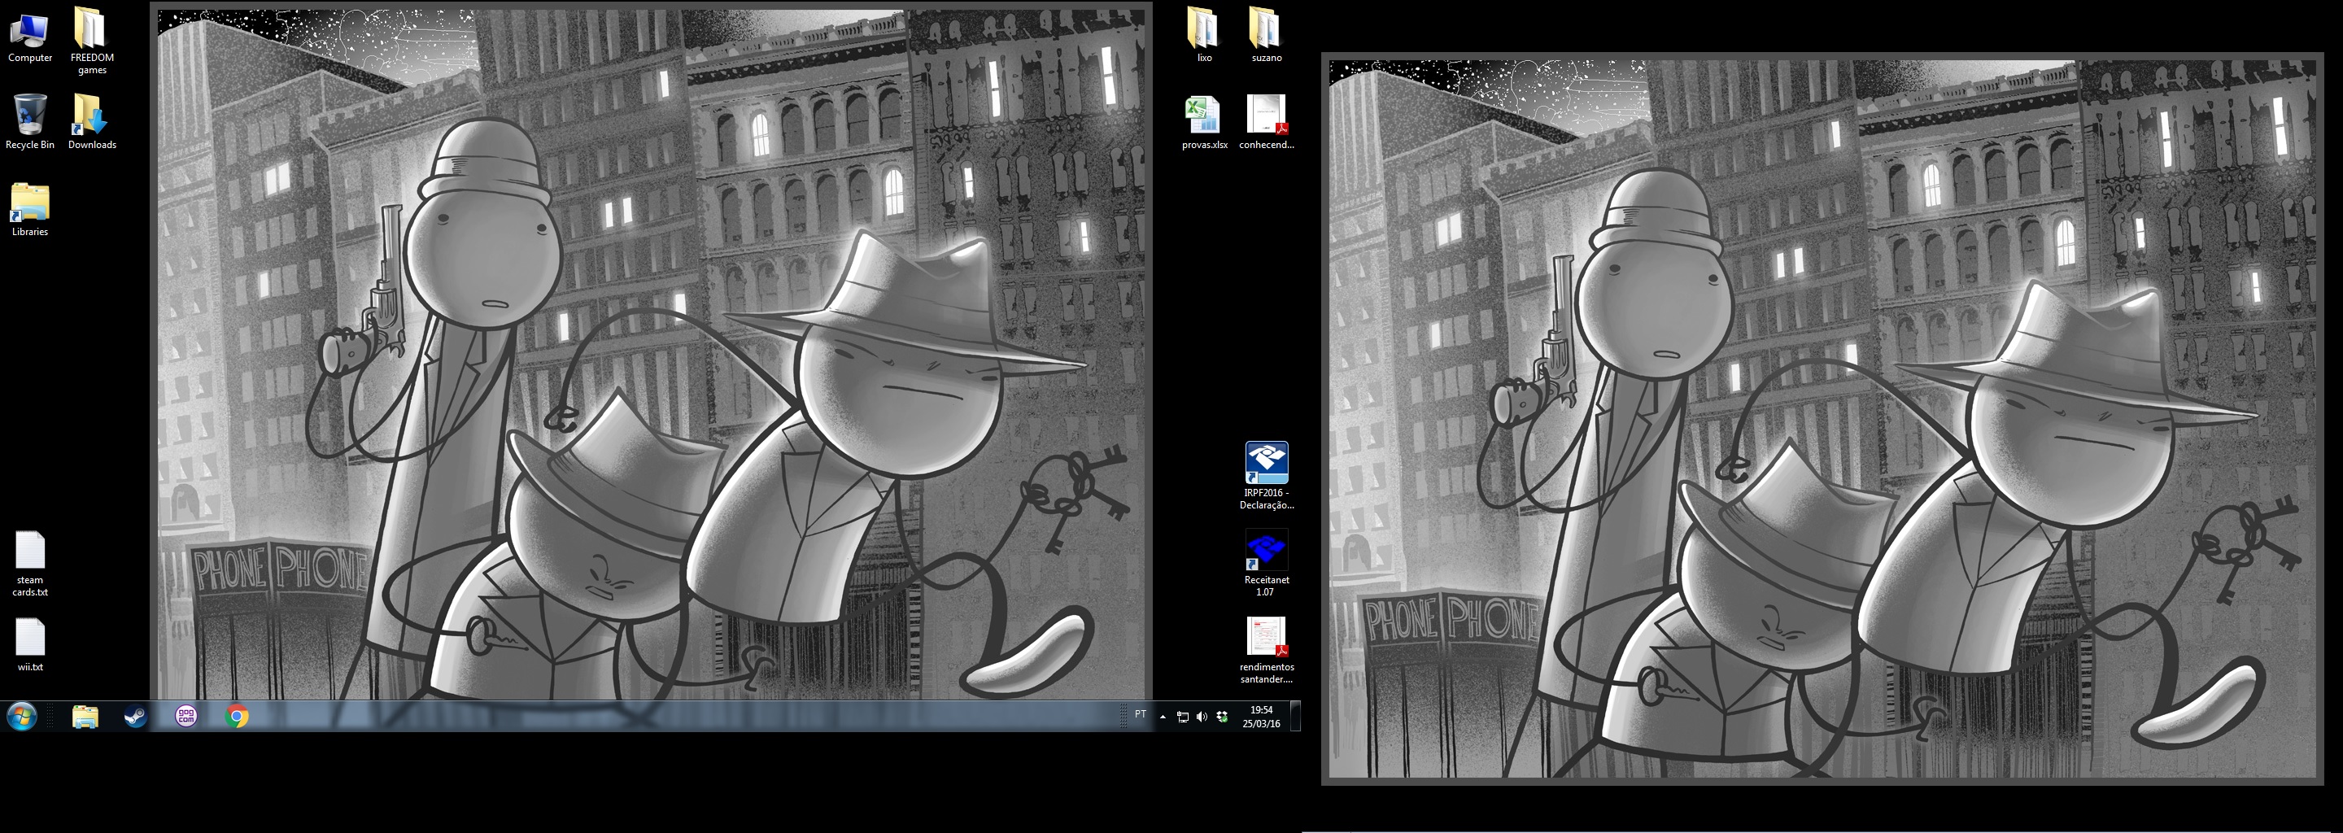Click the Show desktop button
Viewport: 2343px width, 833px height.
coord(1295,717)
